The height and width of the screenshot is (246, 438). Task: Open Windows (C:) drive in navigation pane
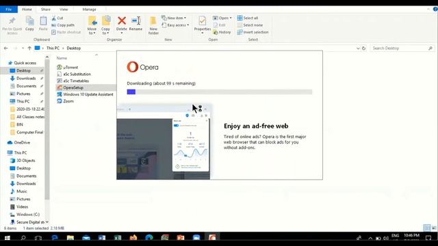(25, 215)
